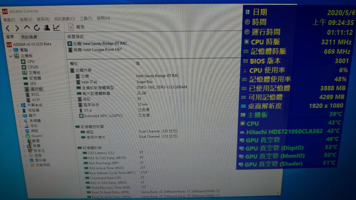This screenshot has width=356, height=200.
Task: Expand the 顯示 tree node
Action: point(20,116)
